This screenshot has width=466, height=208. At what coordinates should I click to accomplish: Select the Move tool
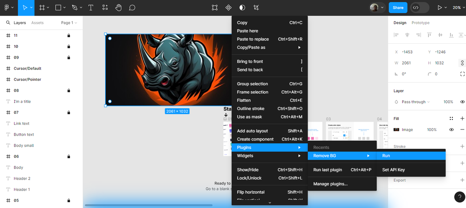(x=25, y=8)
